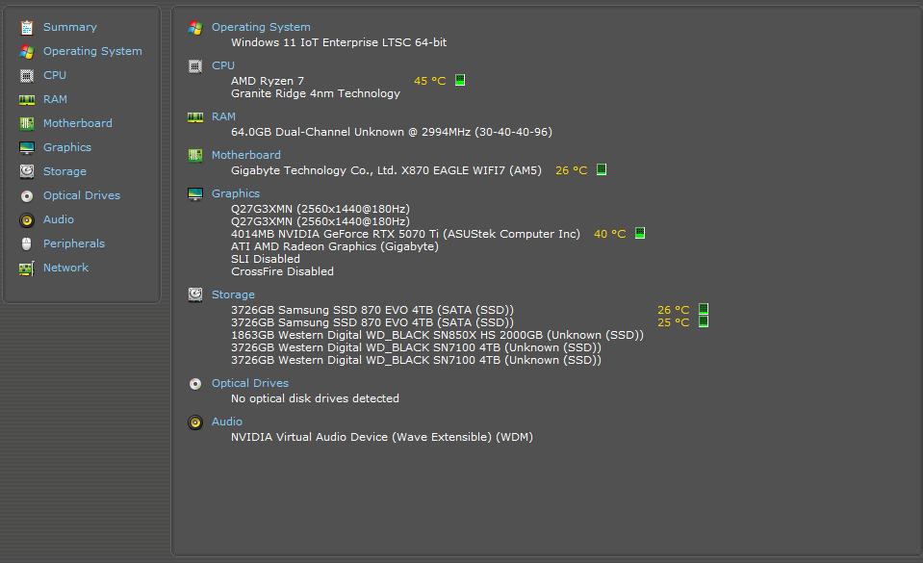Click the Motherboard heading link in summary
The width and height of the screenshot is (923, 563).
246,156
